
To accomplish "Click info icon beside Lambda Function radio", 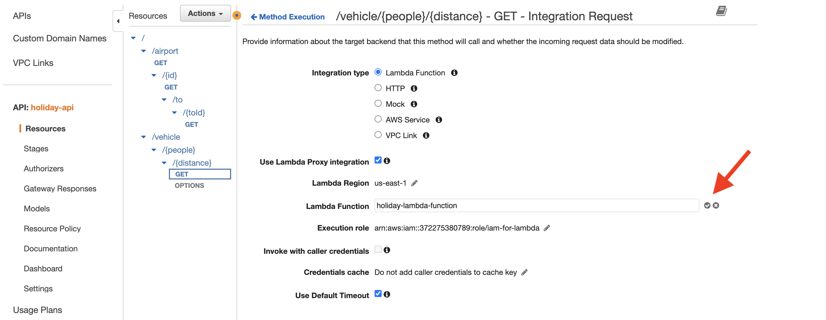I will click(454, 73).
